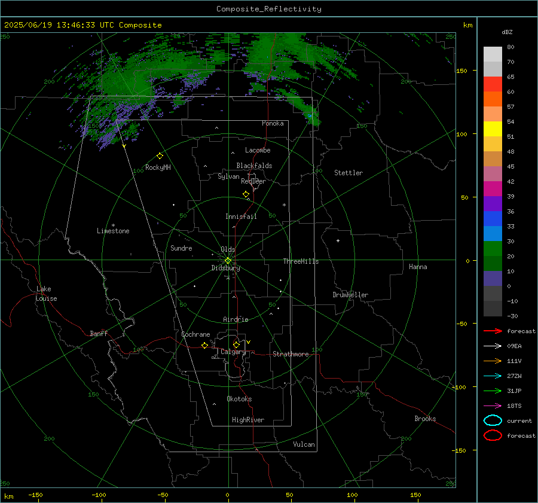Click the Composite_Reflectivity title

click(x=269, y=9)
